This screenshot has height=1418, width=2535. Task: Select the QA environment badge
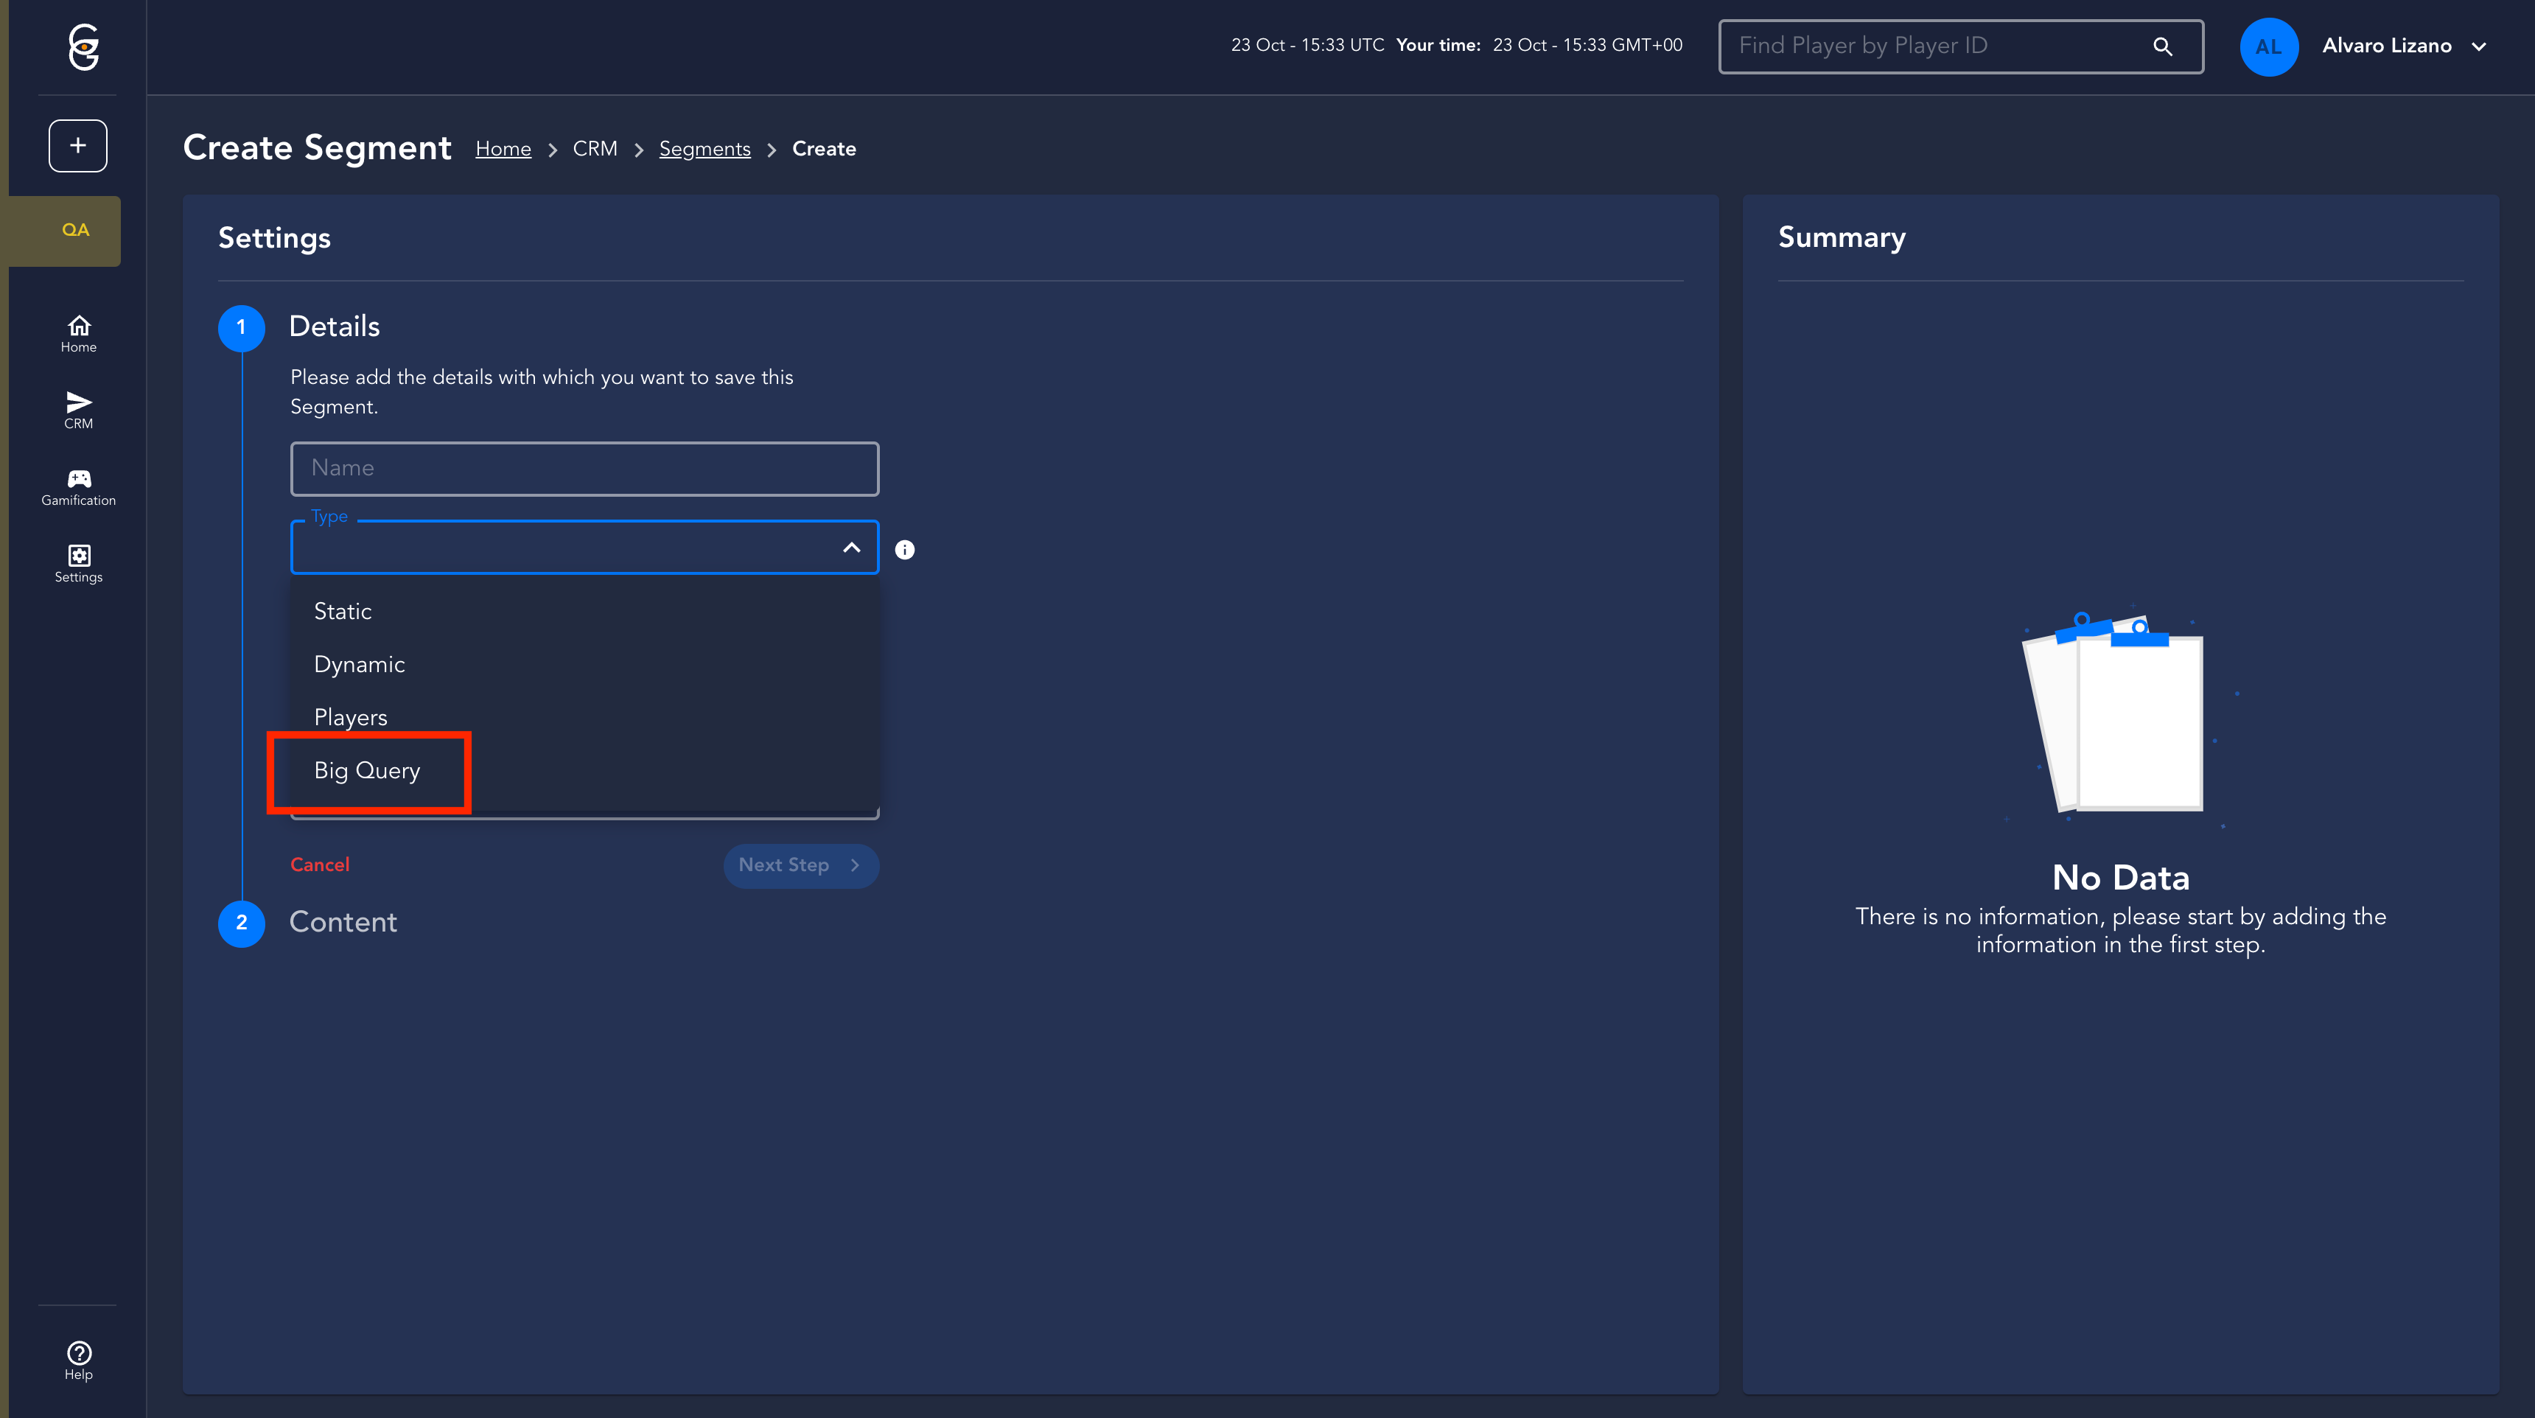(x=76, y=230)
